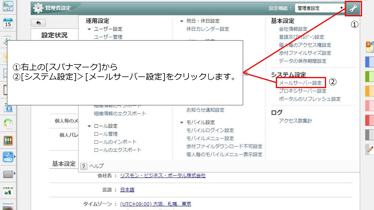Open ユーザー管理
The height and width of the screenshot is (210, 374).
click(108, 37)
